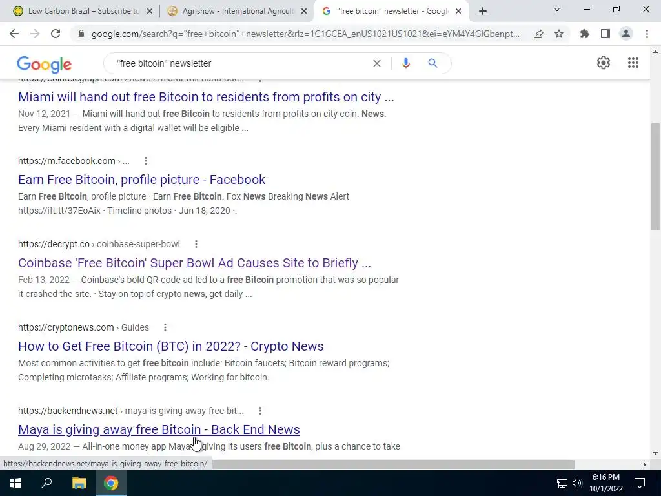The height and width of the screenshot is (496, 661).
Task: Click the 'Most common activities' snippet text
Action: 203,370
